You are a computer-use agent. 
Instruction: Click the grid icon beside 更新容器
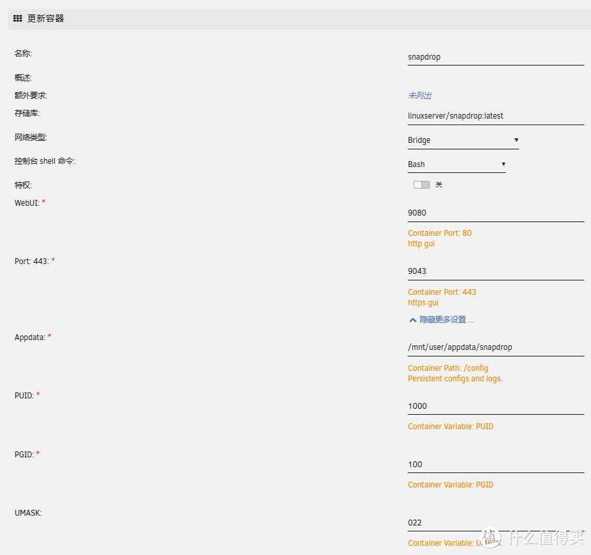[17, 18]
